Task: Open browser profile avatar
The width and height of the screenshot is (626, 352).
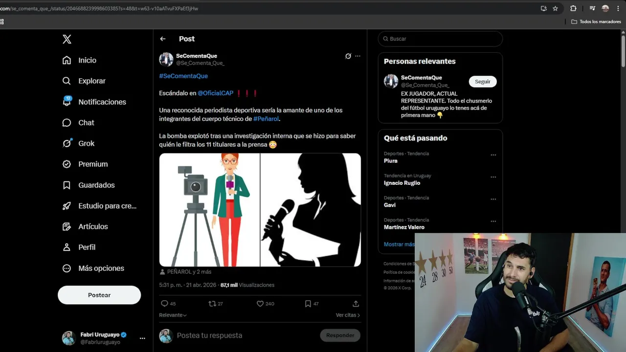Action: [x=605, y=8]
